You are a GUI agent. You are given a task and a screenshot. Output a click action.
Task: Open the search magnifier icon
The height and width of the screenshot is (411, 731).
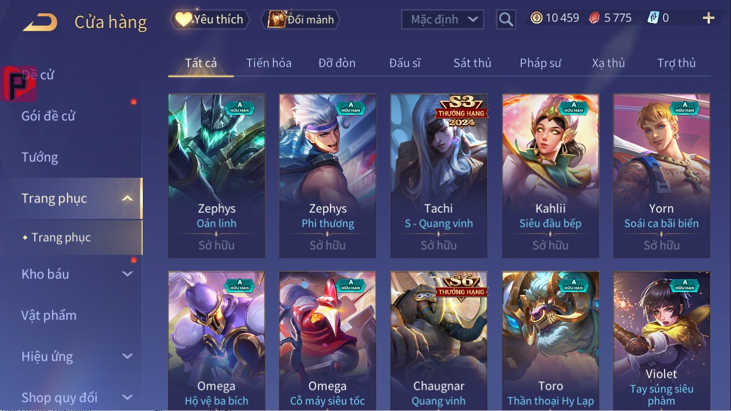505,19
